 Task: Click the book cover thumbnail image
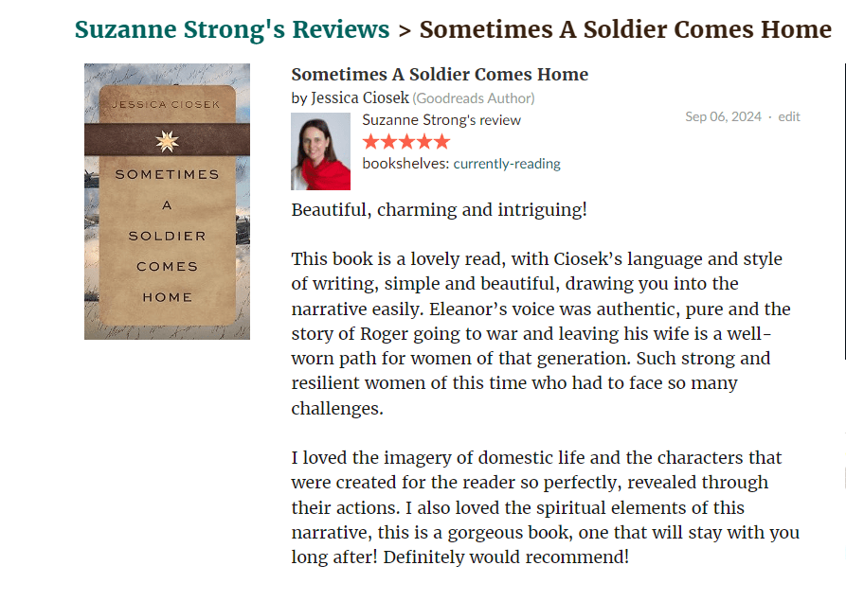coord(167,201)
